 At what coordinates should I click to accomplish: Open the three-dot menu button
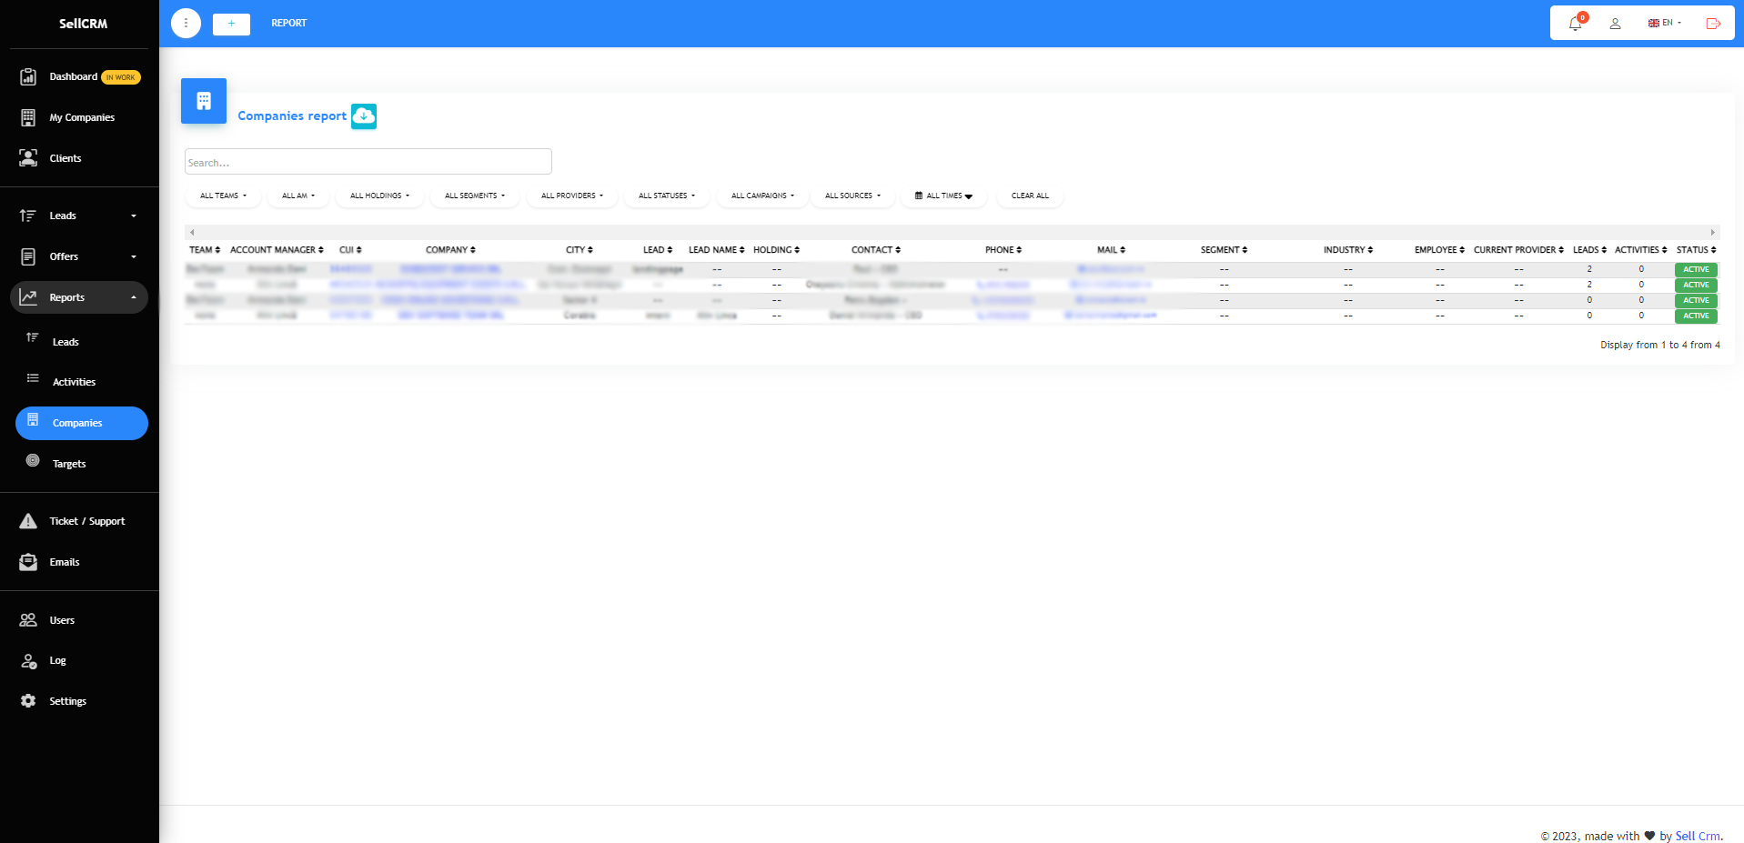point(186,24)
